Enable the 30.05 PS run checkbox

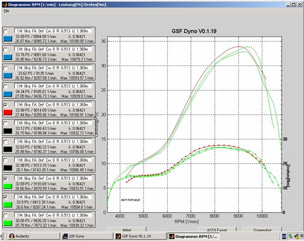coord(5,215)
